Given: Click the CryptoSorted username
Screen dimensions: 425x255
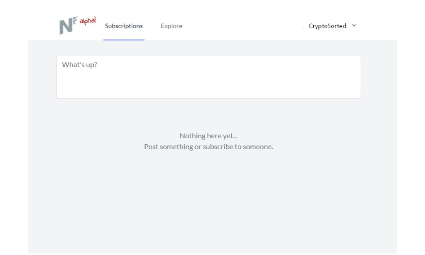Looking at the screenshot, I should coord(327,26).
